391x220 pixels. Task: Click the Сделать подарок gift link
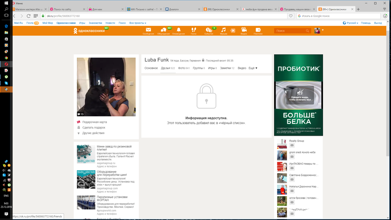(x=93, y=128)
